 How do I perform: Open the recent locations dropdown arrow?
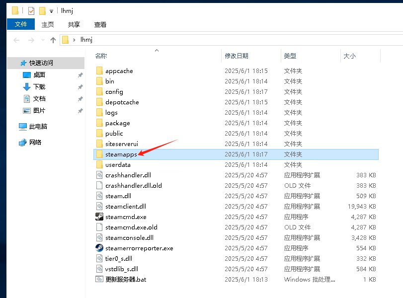pos(43,40)
